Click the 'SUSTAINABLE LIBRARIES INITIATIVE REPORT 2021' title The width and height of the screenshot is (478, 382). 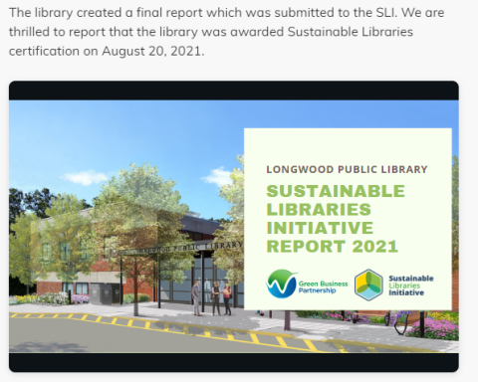coord(336,219)
